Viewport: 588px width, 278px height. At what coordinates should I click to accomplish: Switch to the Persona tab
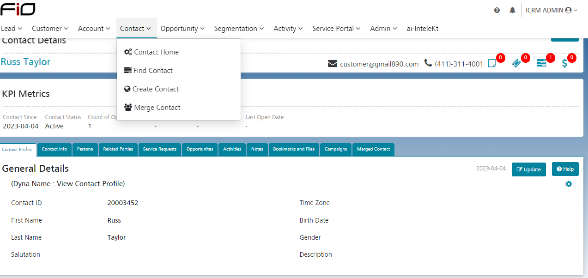85,149
